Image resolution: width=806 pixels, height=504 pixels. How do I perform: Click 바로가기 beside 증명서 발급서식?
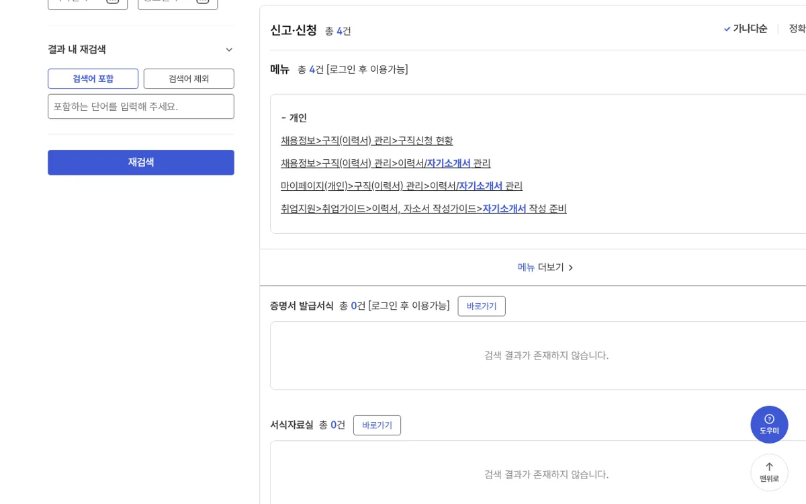(482, 306)
